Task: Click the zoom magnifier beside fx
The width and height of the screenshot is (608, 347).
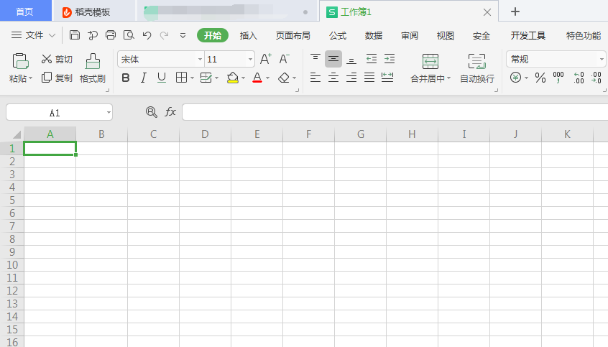Action: 151,112
